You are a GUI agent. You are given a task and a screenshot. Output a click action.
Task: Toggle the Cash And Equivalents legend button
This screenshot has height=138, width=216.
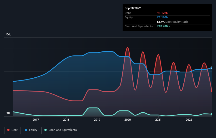coord(61,130)
